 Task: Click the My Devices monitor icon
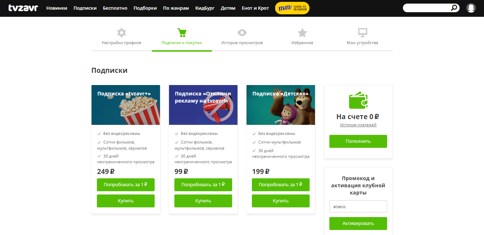362,33
